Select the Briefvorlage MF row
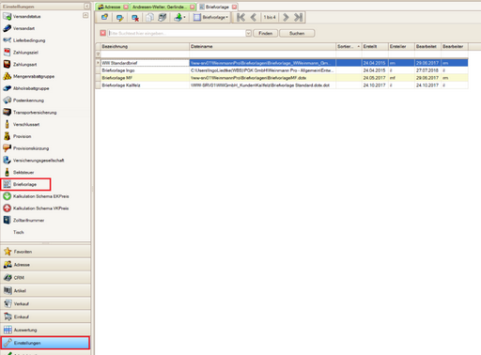 click(282, 78)
